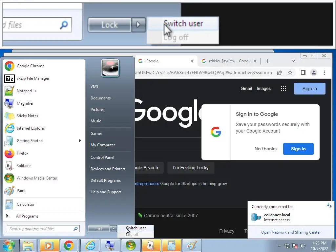Open Calculator from Start menu
This screenshot has width=336, height=252.
(x=44, y=204)
